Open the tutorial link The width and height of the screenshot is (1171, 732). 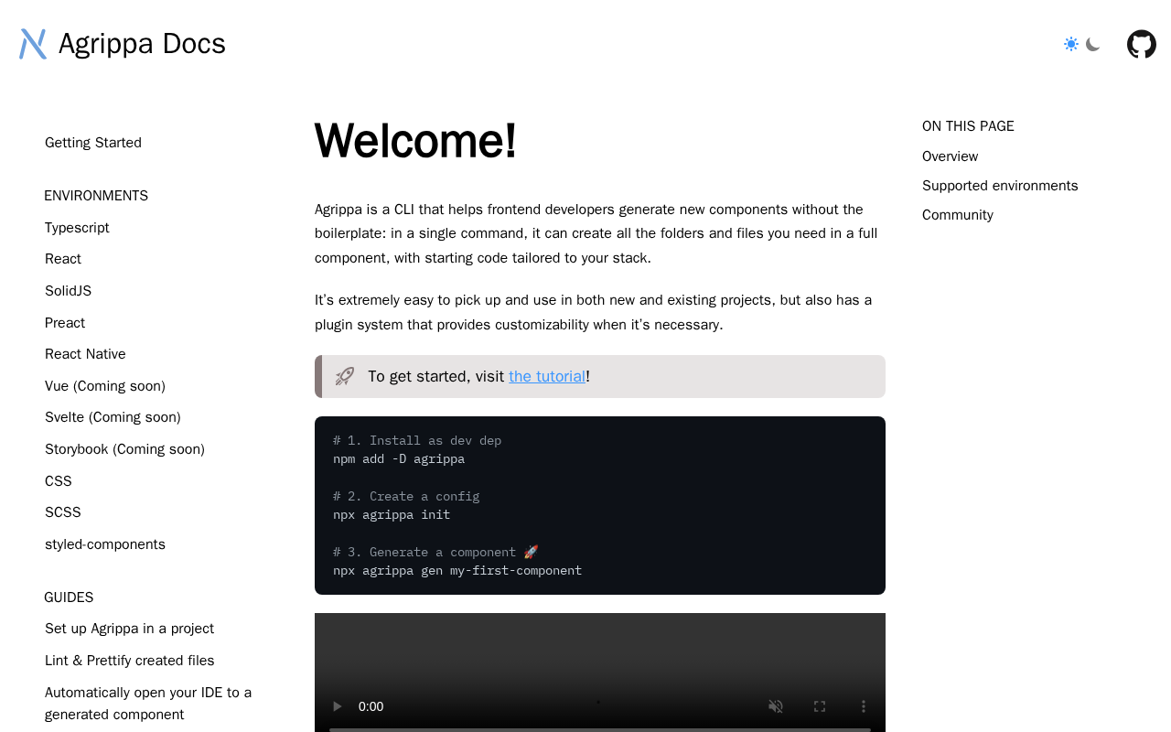(x=547, y=376)
